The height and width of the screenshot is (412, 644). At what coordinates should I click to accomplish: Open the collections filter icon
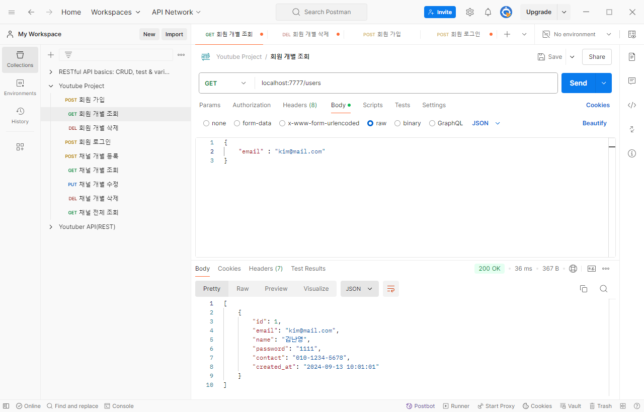pyautogui.click(x=68, y=55)
